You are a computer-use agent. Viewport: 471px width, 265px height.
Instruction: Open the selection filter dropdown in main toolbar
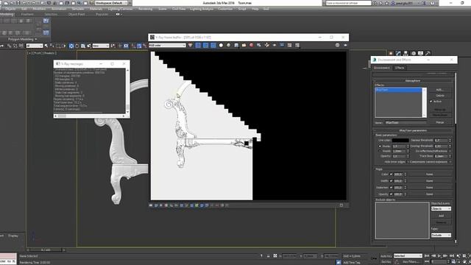[x=35, y=46]
